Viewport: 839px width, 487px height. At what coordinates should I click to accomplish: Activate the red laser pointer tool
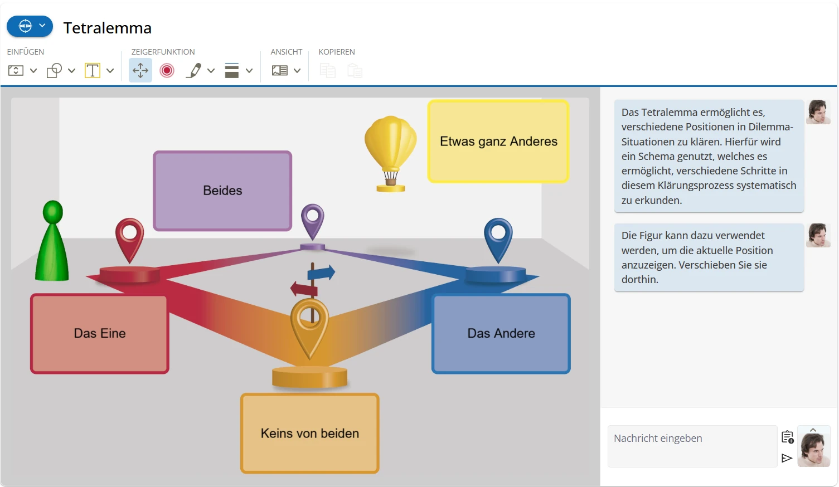[167, 70]
